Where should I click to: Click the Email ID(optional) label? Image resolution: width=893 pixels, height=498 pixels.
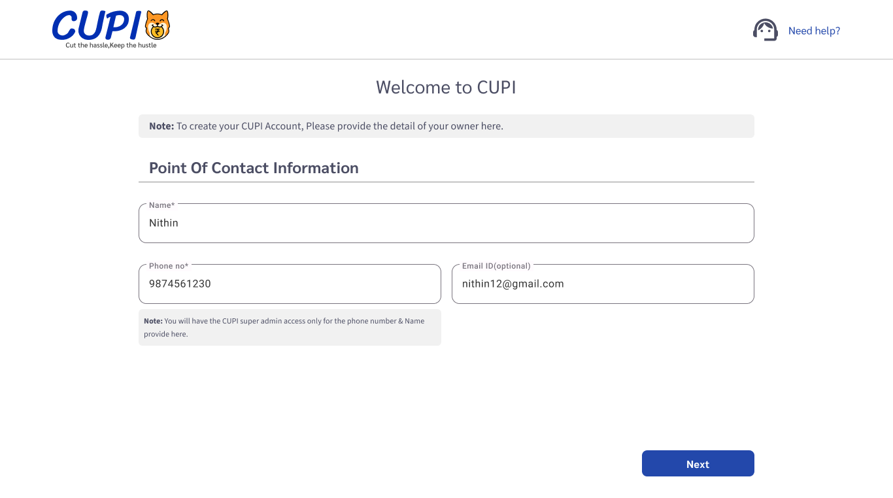tap(496, 266)
